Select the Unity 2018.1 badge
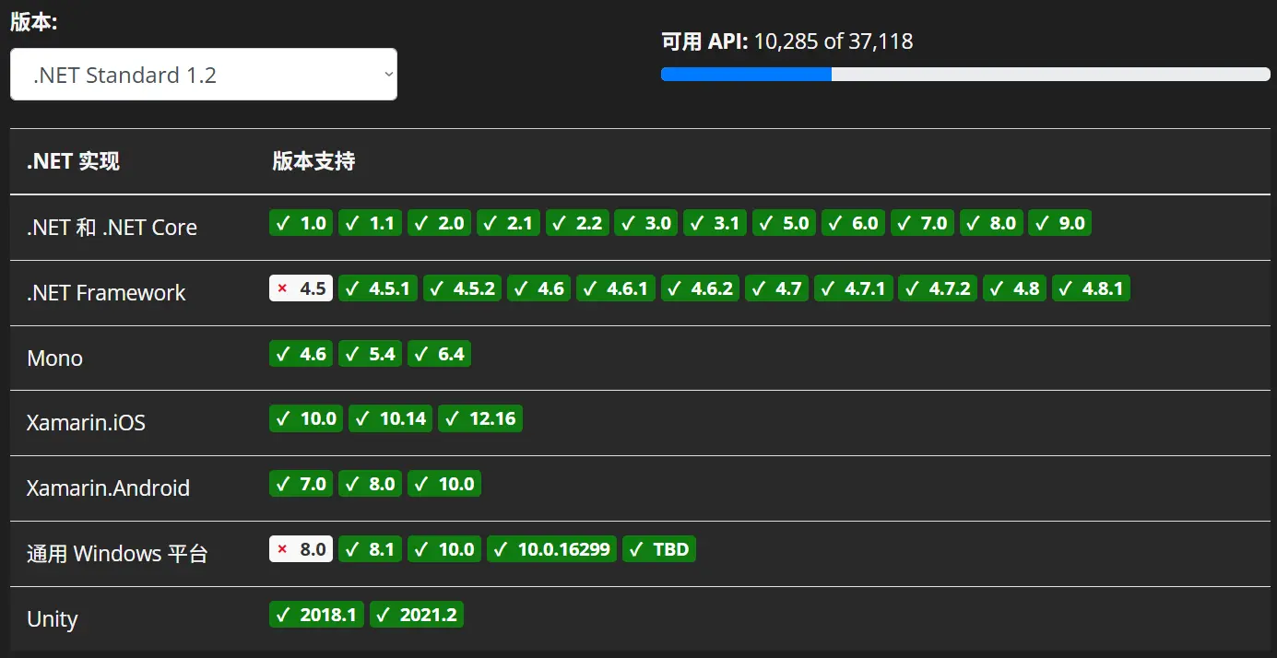The height and width of the screenshot is (658, 1277). pos(316,615)
